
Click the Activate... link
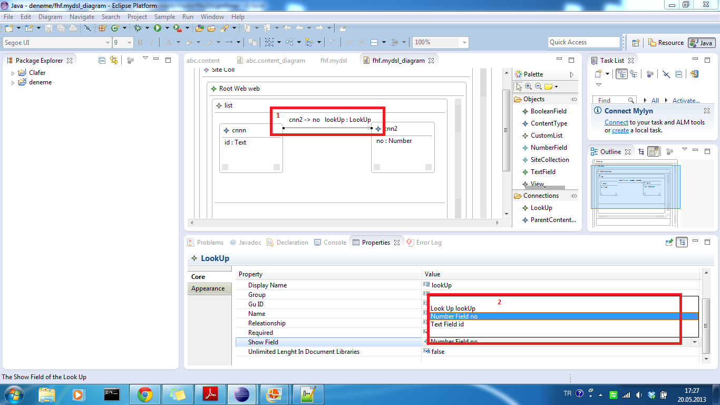686,101
